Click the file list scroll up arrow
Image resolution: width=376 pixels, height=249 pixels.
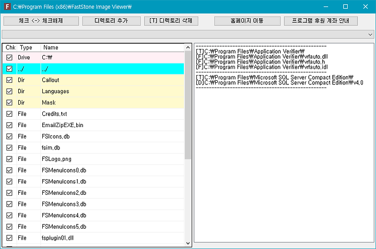pos(188,47)
